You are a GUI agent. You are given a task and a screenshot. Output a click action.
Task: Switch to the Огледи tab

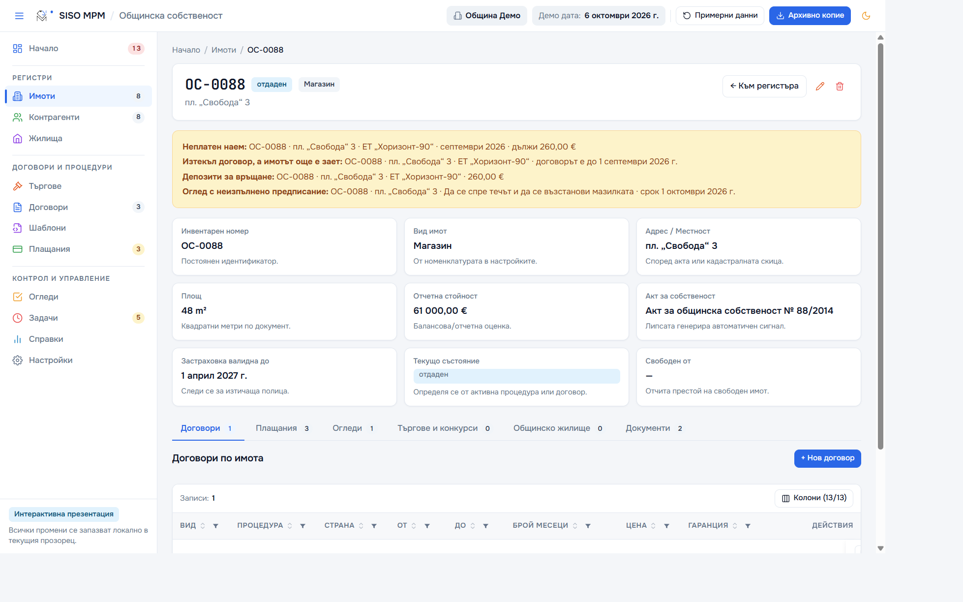[353, 428]
